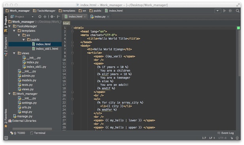Click the index_old1.py file icon

tap(24, 67)
